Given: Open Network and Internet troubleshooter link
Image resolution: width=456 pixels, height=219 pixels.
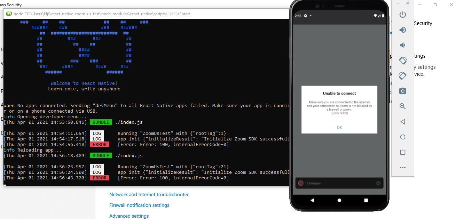Looking at the screenshot, I should point(149,195).
